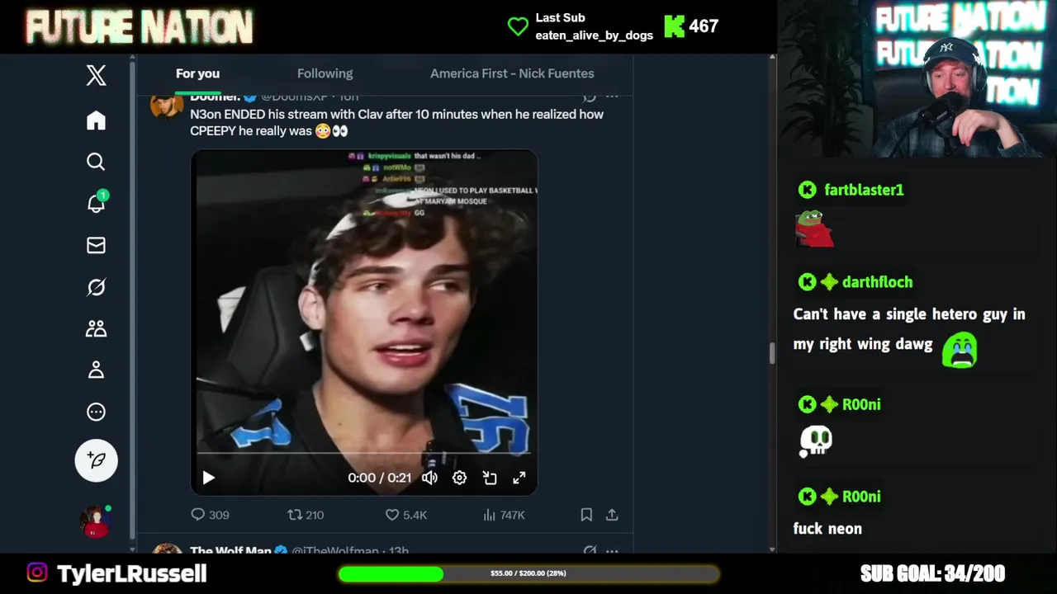Open Notifications bell with badge
The image size is (1057, 594).
(97, 202)
